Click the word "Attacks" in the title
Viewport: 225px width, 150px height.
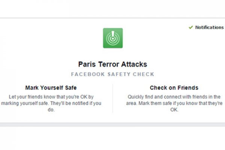tap(135, 64)
